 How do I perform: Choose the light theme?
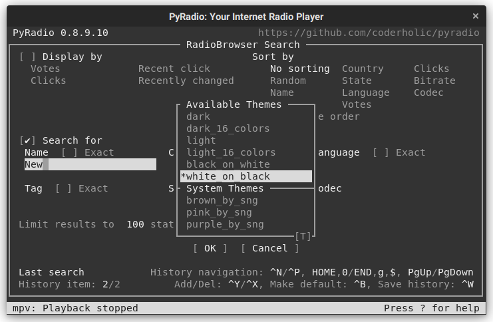pyautogui.click(x=201, y=140)
